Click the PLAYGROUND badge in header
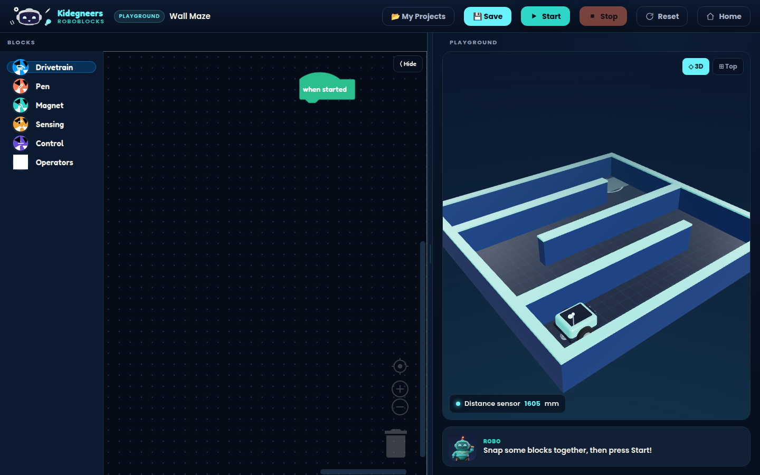The width and height of the screenshot is (760, 475). [139, 16]
